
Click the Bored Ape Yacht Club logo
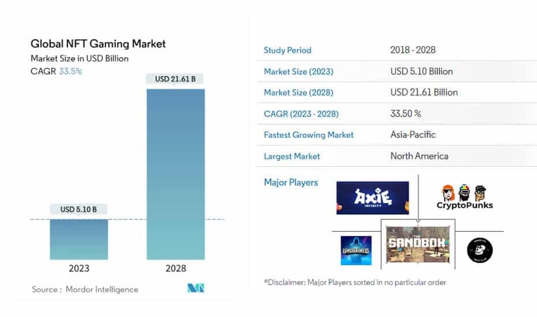[479, 250]
